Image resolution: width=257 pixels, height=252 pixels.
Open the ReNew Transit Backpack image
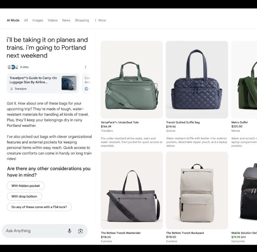(197, 190)
